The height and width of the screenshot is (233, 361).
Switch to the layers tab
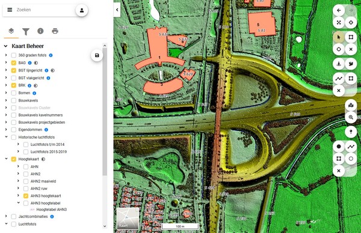[x=11, y=31]
